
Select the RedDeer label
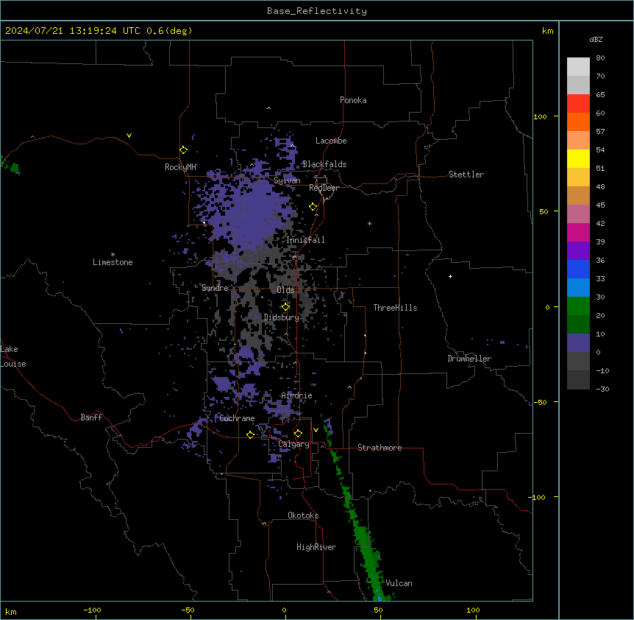(324, 188)
